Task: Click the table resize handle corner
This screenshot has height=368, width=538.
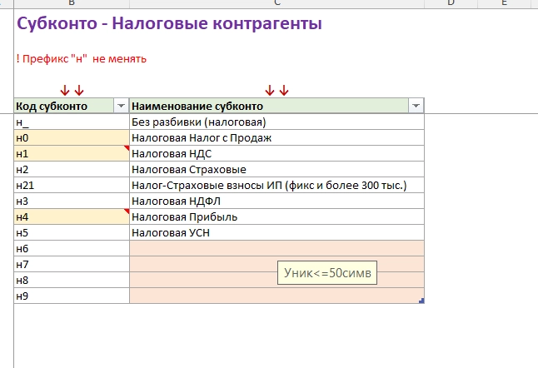Action: coord(421,301)
